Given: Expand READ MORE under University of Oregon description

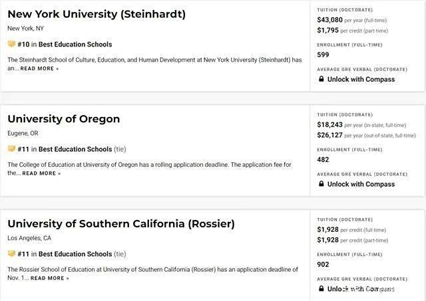Looking at the screenshot, I should click(41, 173).
